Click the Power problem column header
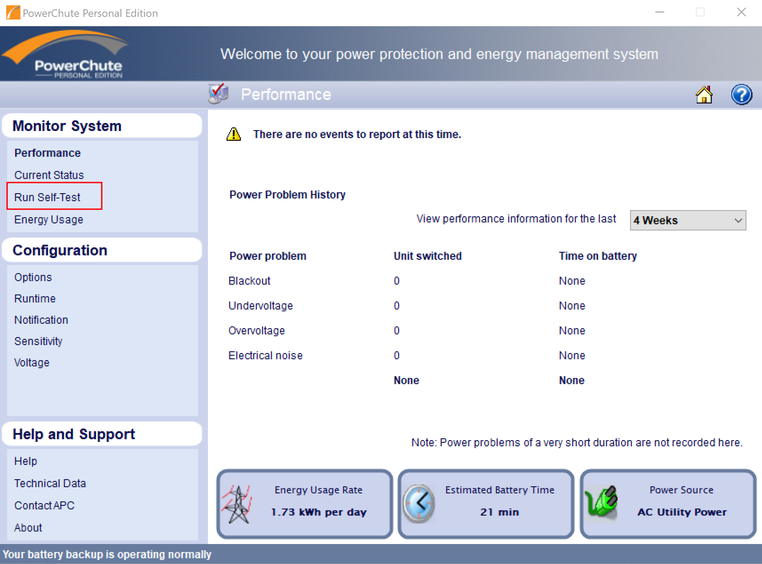The image size is (762, 564). [x=267, y=256]
